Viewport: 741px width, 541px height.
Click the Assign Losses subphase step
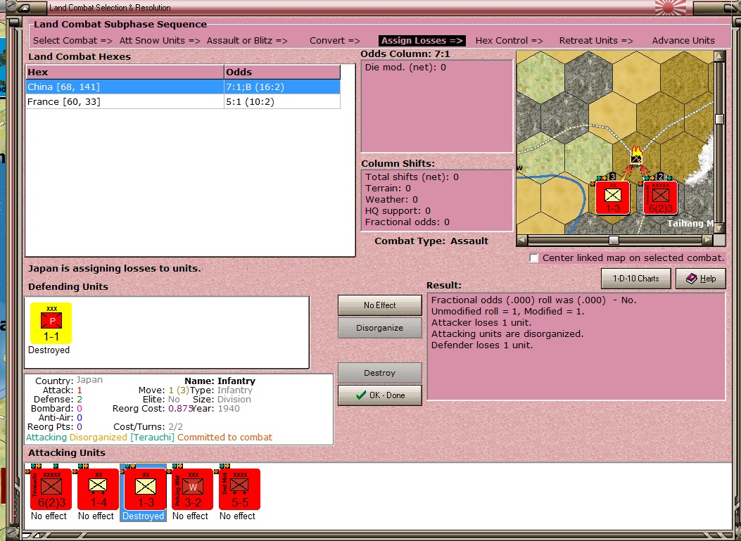[x=422, y=41]
